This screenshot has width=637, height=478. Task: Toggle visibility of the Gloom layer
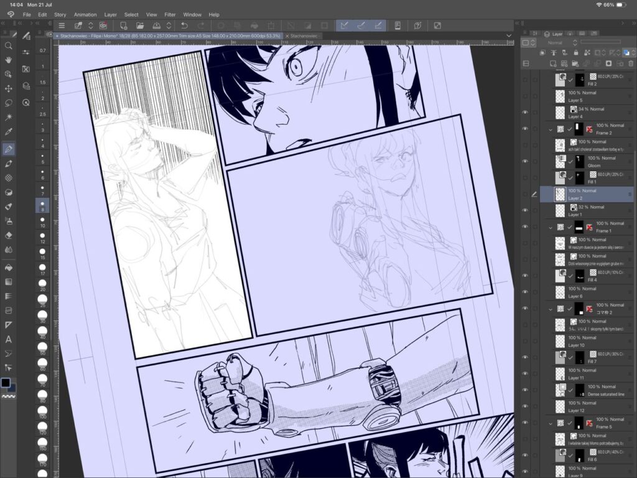pos(526,161)
